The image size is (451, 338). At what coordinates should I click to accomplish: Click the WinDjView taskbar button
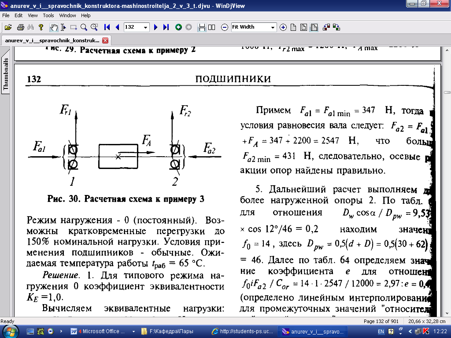[x=313, y=331]
